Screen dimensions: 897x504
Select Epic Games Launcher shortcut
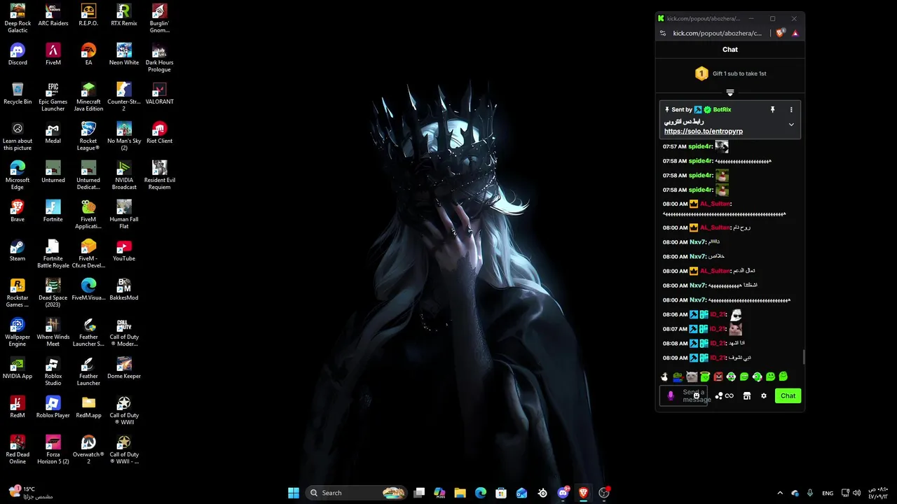click(53, 97)
